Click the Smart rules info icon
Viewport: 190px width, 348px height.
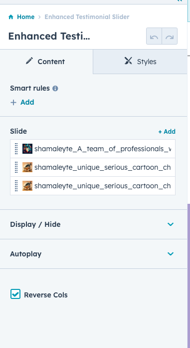click(55, 89)
